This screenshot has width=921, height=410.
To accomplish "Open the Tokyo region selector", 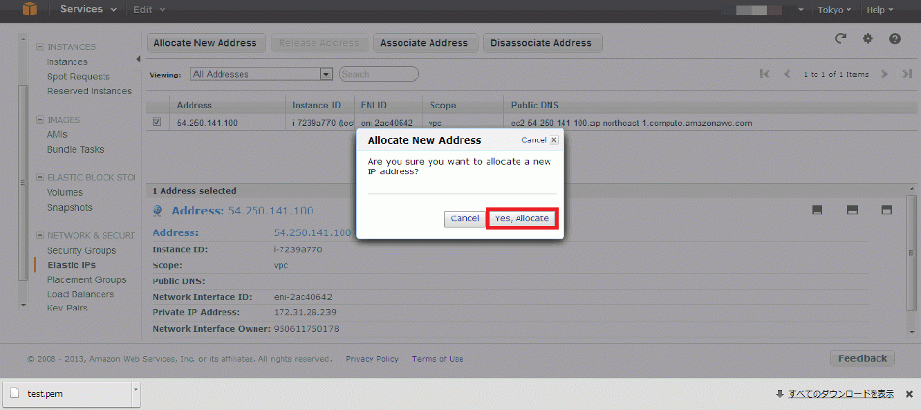I will pos(835,10).
